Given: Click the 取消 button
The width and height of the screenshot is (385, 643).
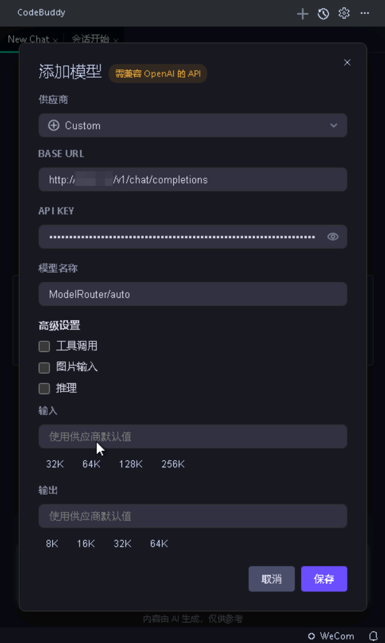Looking at the screenshot, I should coord(272,579).
